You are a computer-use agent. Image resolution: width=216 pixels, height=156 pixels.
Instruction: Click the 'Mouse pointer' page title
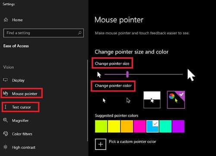(x=119, y=20)
